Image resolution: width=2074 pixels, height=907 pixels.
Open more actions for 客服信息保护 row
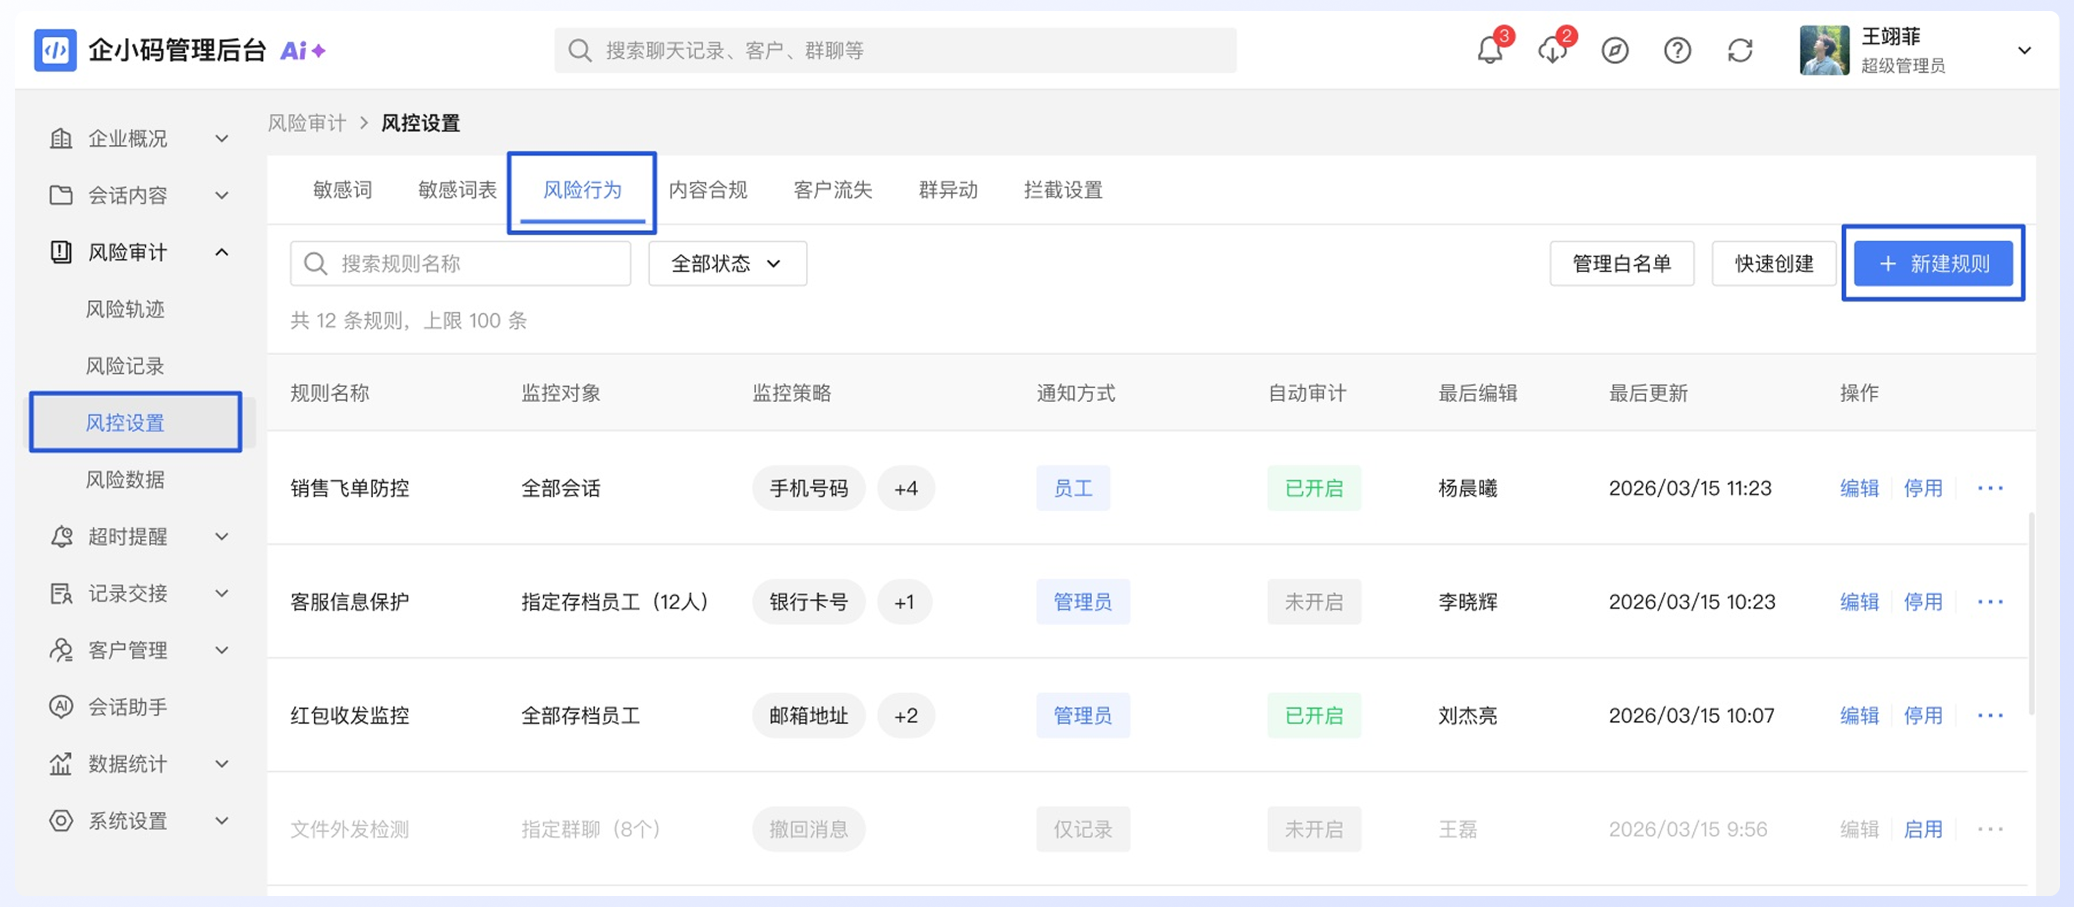click(x=1990, y=601)
